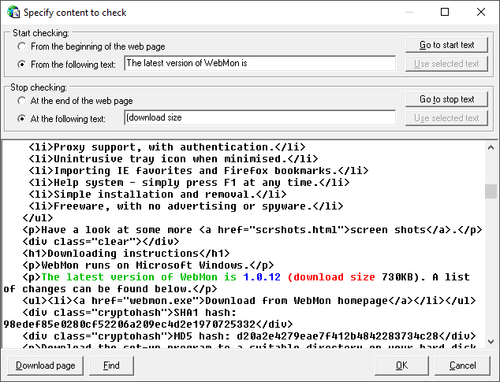Click the 'MD5 hash:' line

pos(249,336)
